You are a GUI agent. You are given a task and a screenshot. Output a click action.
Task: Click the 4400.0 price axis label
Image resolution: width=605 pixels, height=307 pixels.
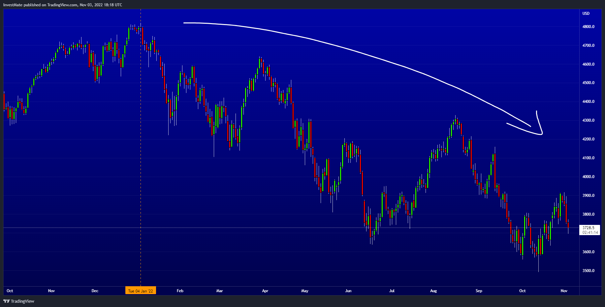click(589, 102)
